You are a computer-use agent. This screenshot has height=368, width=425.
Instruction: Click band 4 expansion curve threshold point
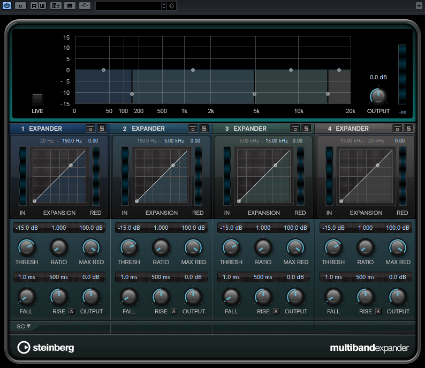377,166
